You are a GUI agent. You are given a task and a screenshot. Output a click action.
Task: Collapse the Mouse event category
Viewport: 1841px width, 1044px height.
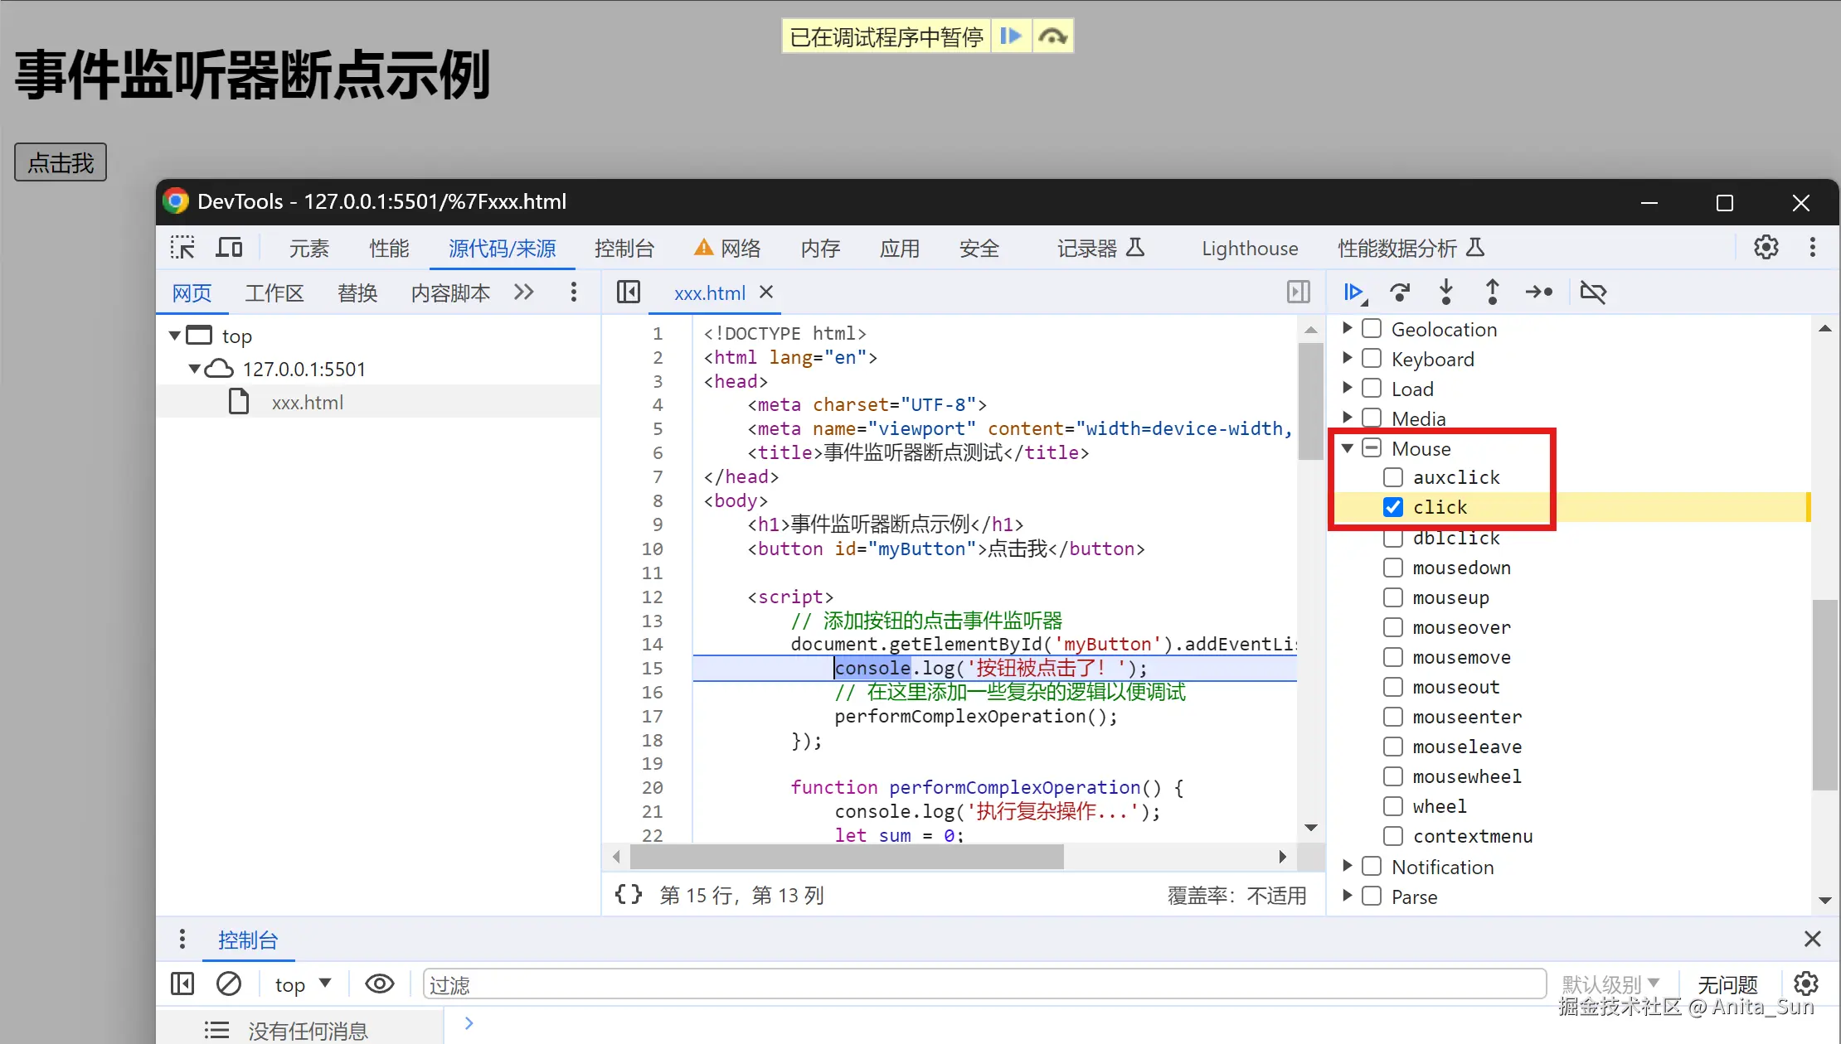[1348, 448]
